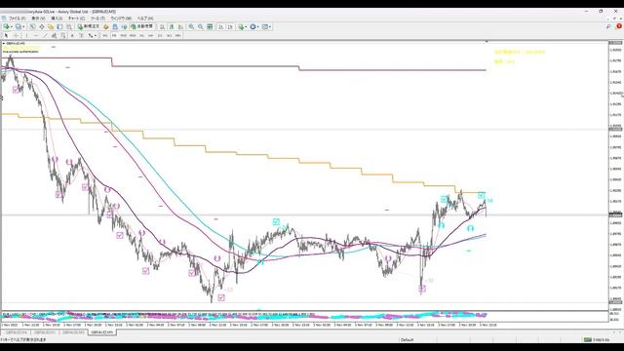Image resolution: width=624 pixels, height=351 pixels.
Task: Select the Text tool (A)
Action: click(72, 35)
